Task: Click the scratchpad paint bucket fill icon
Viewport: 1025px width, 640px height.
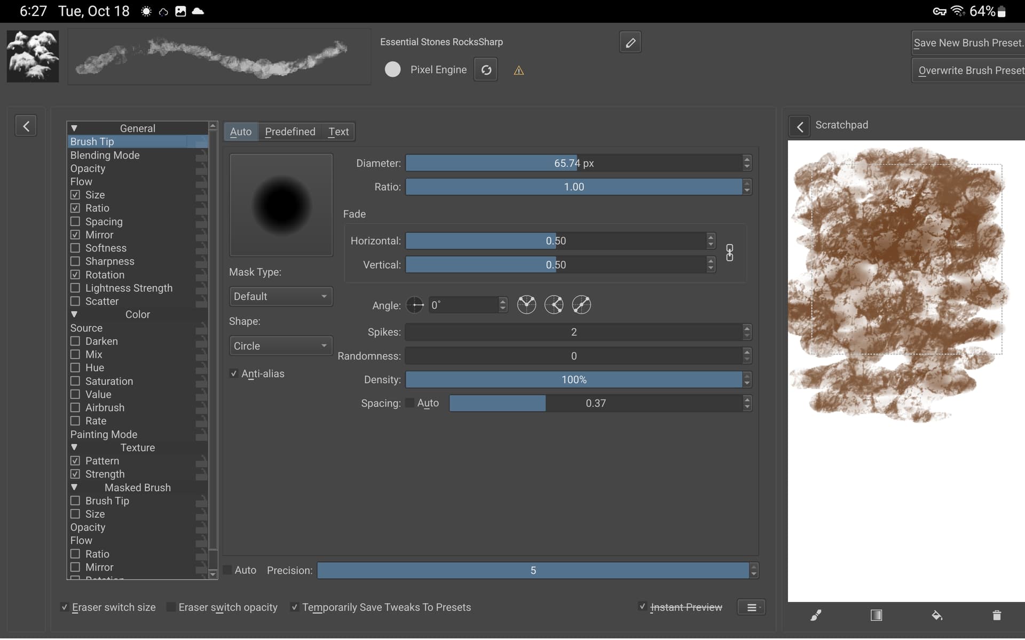Action: click(x=936, y=615)
